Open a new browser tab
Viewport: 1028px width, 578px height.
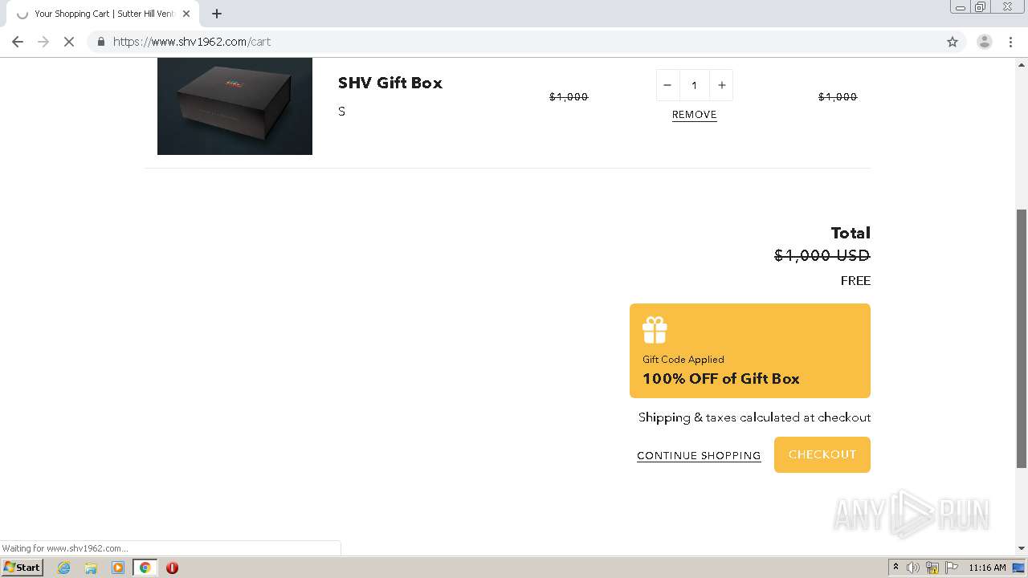pos(217,14)
